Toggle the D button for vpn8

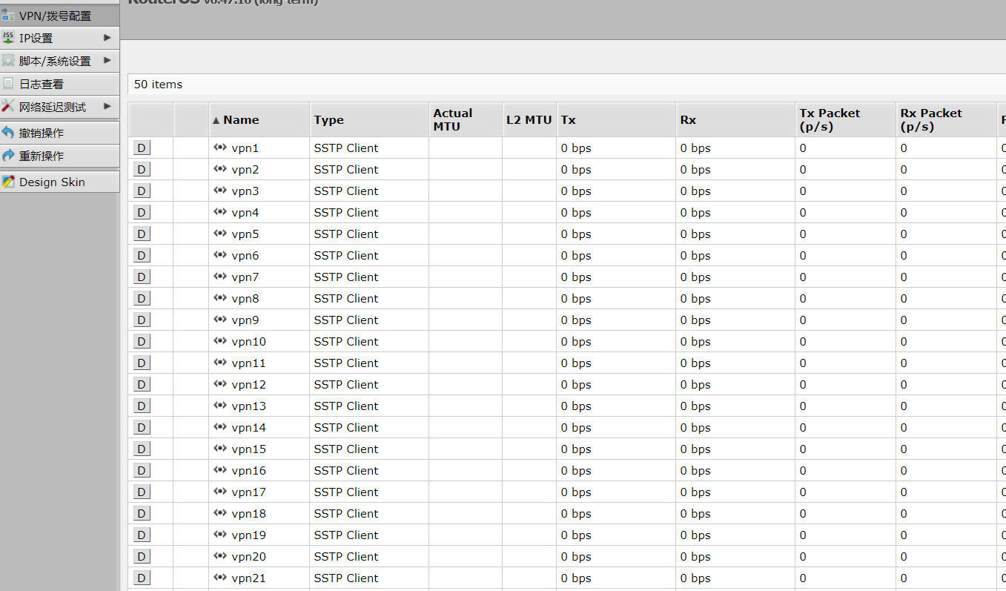(142, 298)
